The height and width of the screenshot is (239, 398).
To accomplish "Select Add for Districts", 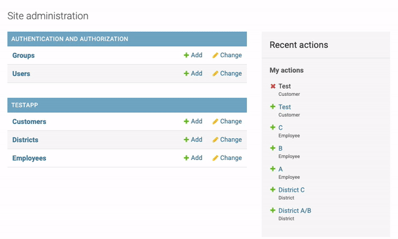I will [197, 139].
